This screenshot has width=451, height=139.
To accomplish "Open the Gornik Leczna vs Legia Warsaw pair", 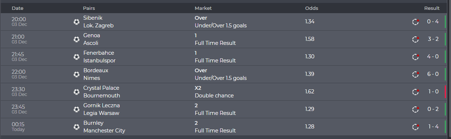I will (x=101, y=109).
